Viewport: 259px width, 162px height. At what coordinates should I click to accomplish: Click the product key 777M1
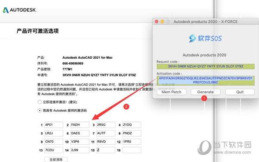click(x=67, y=69)
